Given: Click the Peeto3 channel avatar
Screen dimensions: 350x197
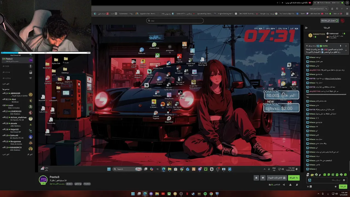Looking at the screenshot, I should 43,179.
